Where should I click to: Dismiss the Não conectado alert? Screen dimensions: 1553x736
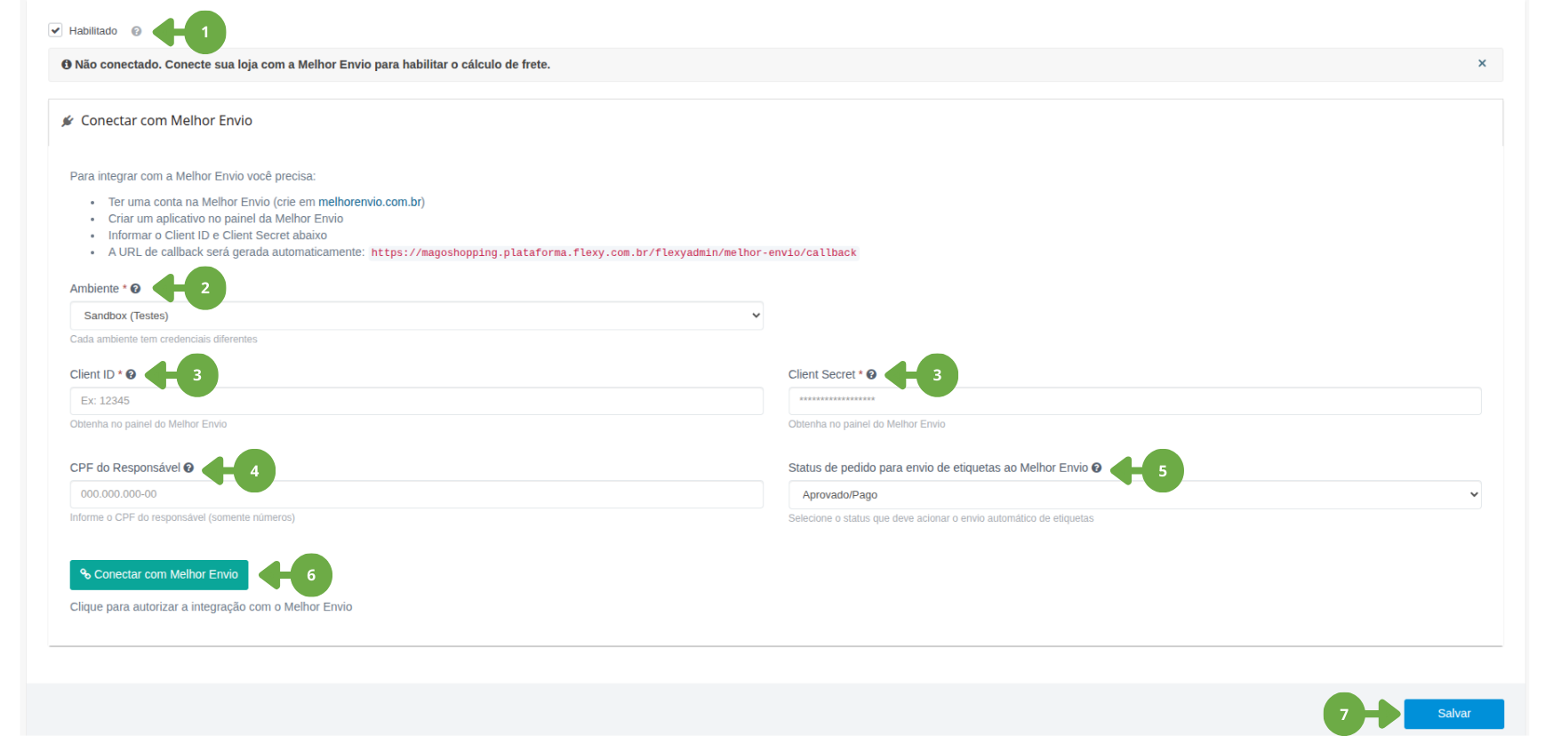click(1482, 64)
